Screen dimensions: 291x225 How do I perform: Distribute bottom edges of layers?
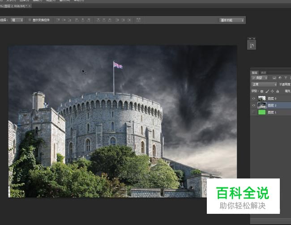[110, 20]
